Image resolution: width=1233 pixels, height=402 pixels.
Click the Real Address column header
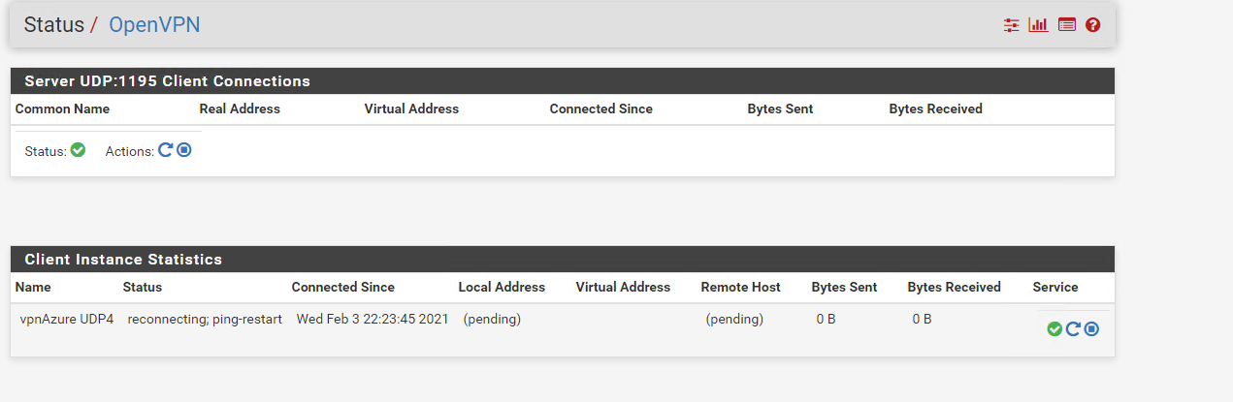[240, 109]
